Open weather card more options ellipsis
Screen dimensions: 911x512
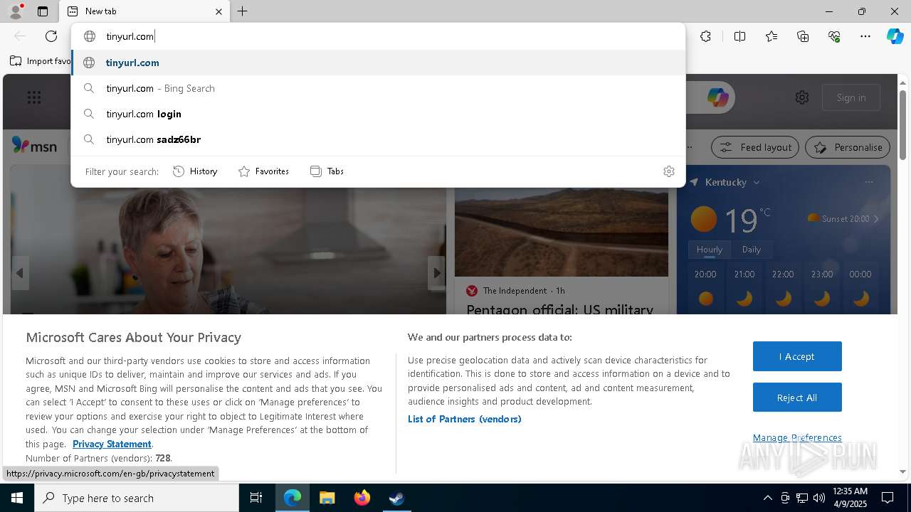868,182
